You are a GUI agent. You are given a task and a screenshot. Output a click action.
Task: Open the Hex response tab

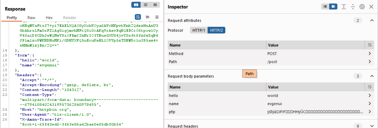coord(49,17)
